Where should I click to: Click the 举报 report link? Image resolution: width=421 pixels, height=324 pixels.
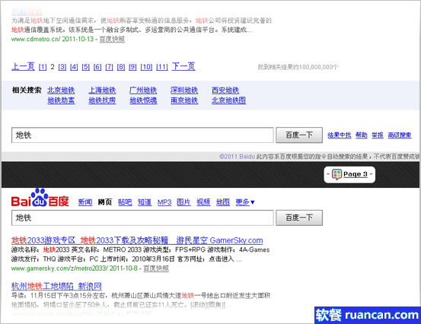378,135
